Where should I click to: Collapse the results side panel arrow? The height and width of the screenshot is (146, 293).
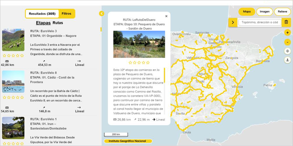click(101, 14)
